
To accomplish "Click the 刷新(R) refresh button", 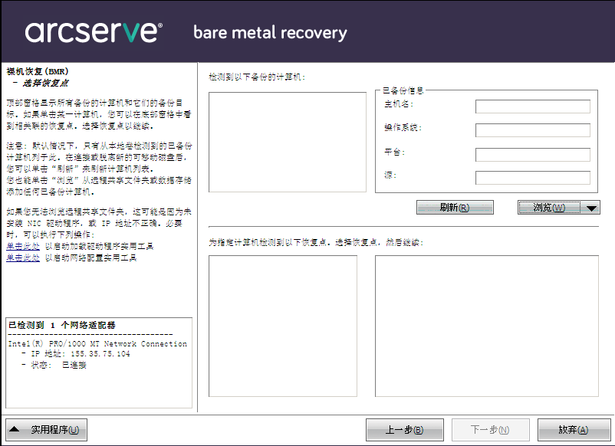I will pos(455,208).
